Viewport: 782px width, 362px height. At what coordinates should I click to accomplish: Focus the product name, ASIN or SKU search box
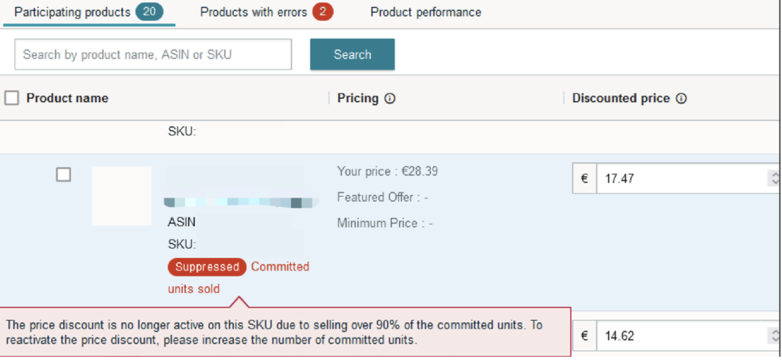click(x=153, y=54)
